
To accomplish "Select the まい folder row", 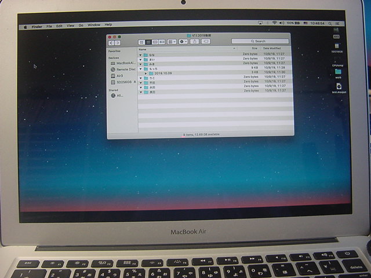I will [215, 59].
